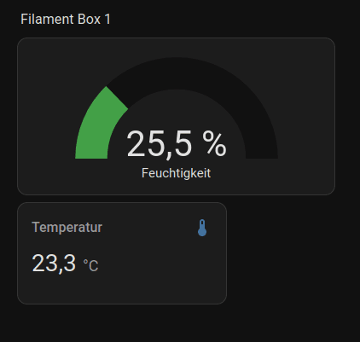Click the Feuchtigkeit label under gauge

[176, 173]
